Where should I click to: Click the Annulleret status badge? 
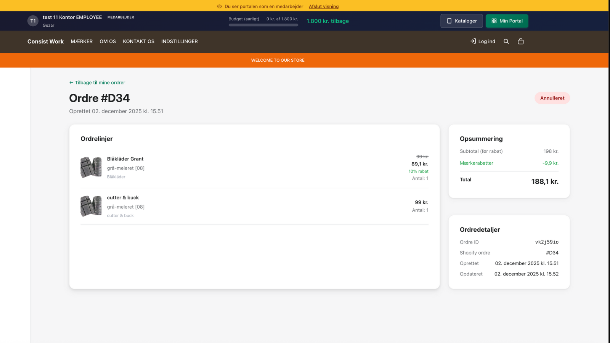pos(552,98)
